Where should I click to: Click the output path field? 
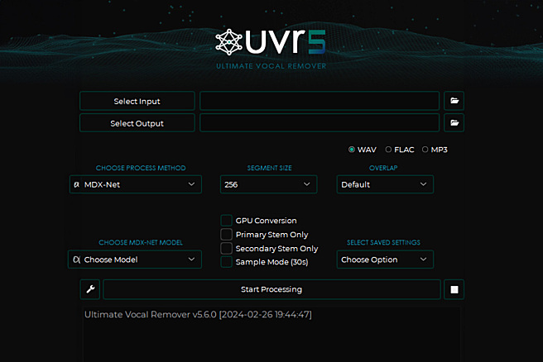[x=320, y=123]
